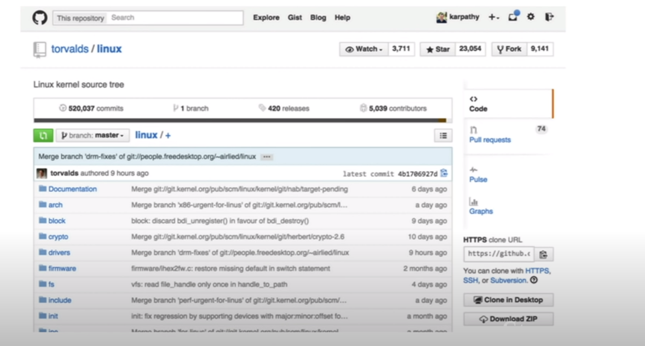Screen dimensions: 645x346
Task: Switch clone URL to SSH
Action: pyautogui.click(x=470, y=281)
